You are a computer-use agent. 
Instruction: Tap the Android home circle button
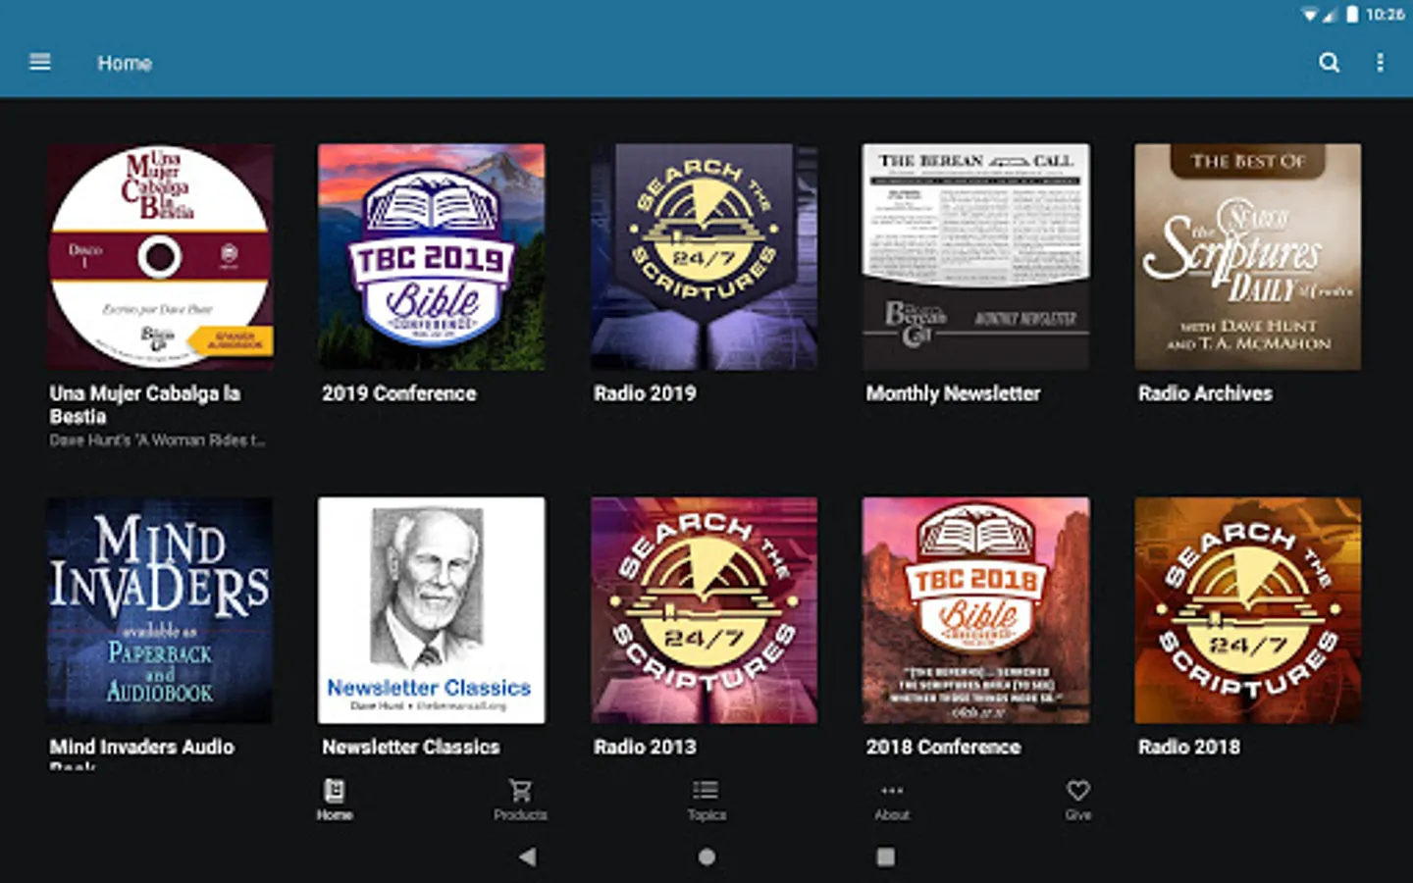point(706,857)
